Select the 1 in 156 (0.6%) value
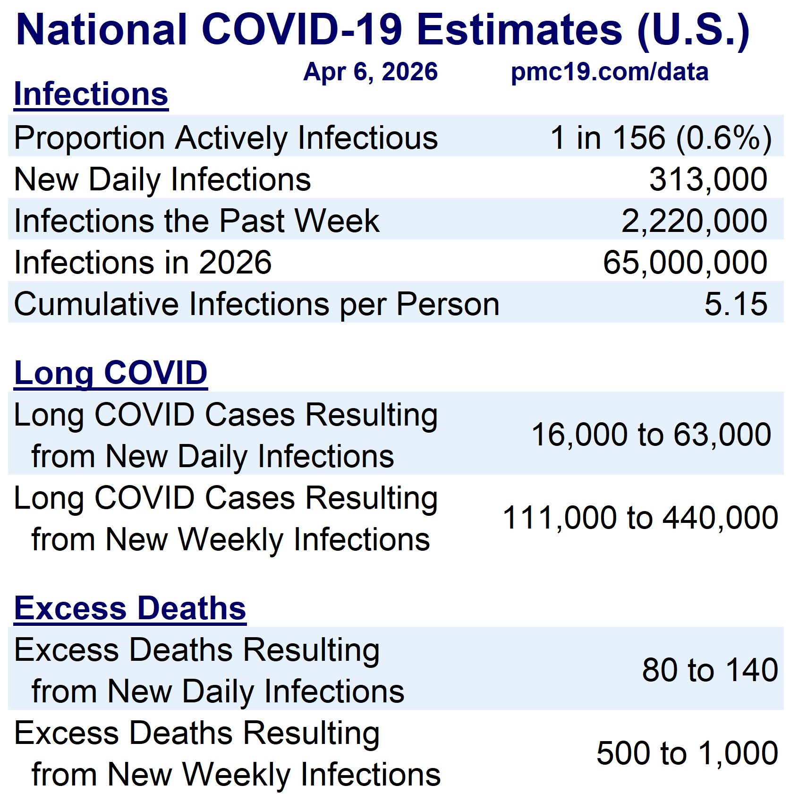 661,138
